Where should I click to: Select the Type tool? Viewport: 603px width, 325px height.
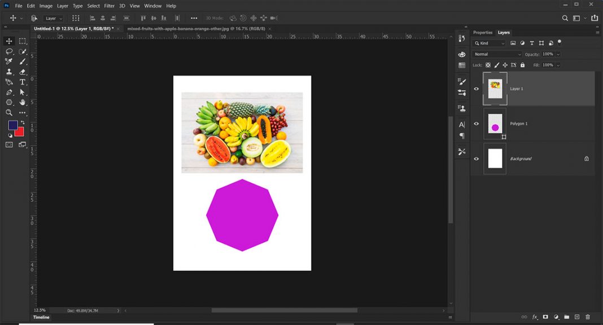click(x=22, y=81)
